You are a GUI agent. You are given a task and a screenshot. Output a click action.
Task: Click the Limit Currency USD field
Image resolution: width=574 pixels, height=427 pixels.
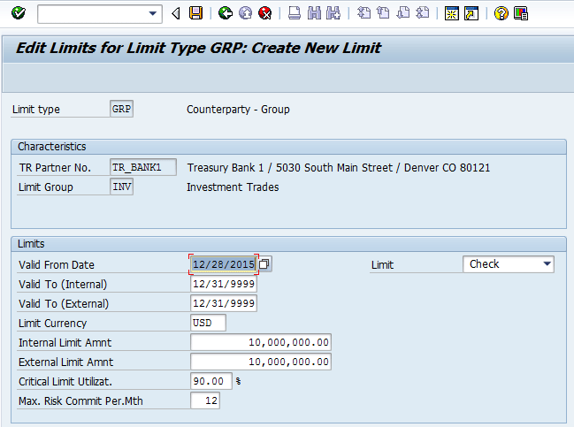point(208,323)
